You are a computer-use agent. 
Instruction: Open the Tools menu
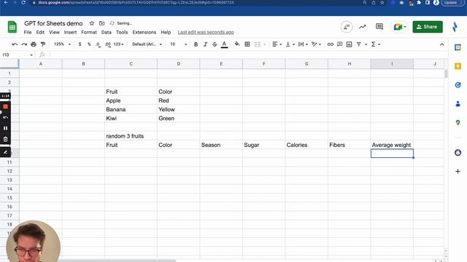(122, 32)
